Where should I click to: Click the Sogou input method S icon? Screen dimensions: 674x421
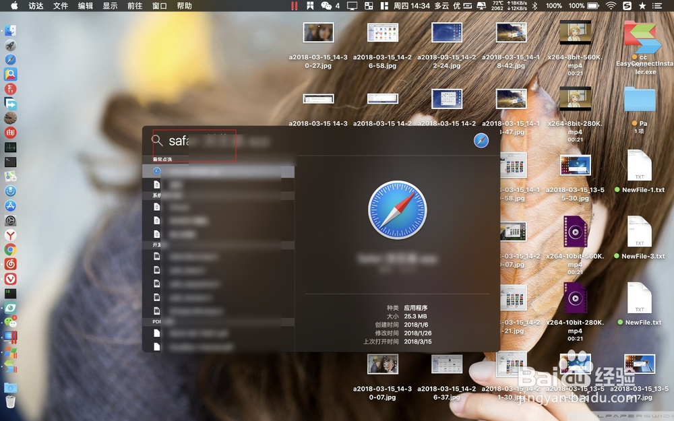[627, 5]
